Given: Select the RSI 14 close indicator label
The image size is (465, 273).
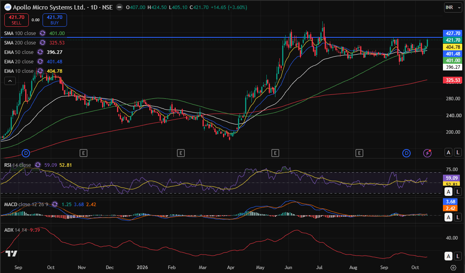Looking at the screenshot, I should point(17,165).
